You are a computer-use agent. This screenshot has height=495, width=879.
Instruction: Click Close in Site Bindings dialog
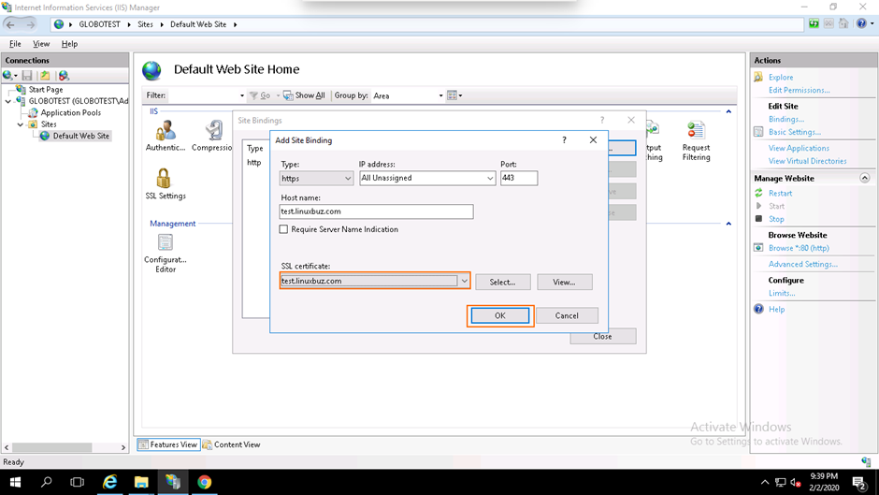point(602,336)
